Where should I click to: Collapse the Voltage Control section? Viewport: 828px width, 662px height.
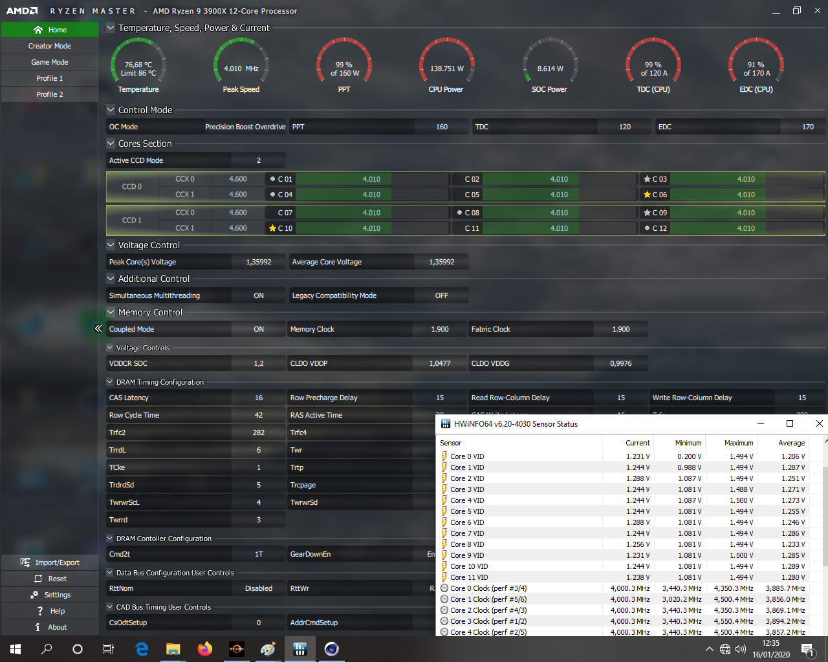click(x=111, y=245)
